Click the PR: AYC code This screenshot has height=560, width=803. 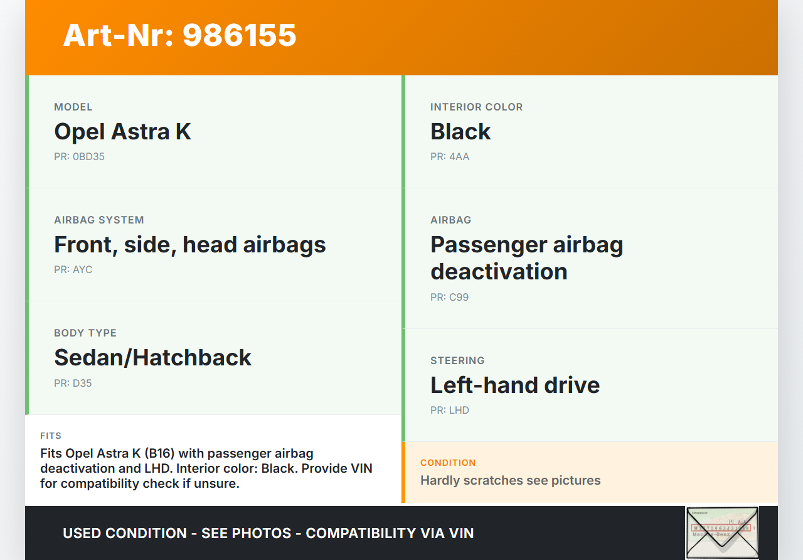(73, 270)
